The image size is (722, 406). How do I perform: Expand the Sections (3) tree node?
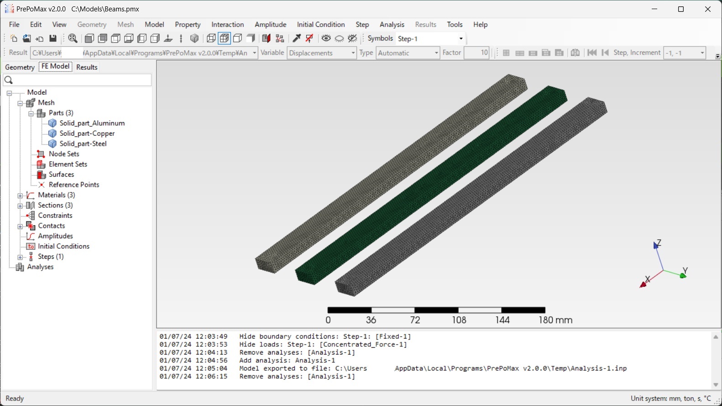click(20, 206)
